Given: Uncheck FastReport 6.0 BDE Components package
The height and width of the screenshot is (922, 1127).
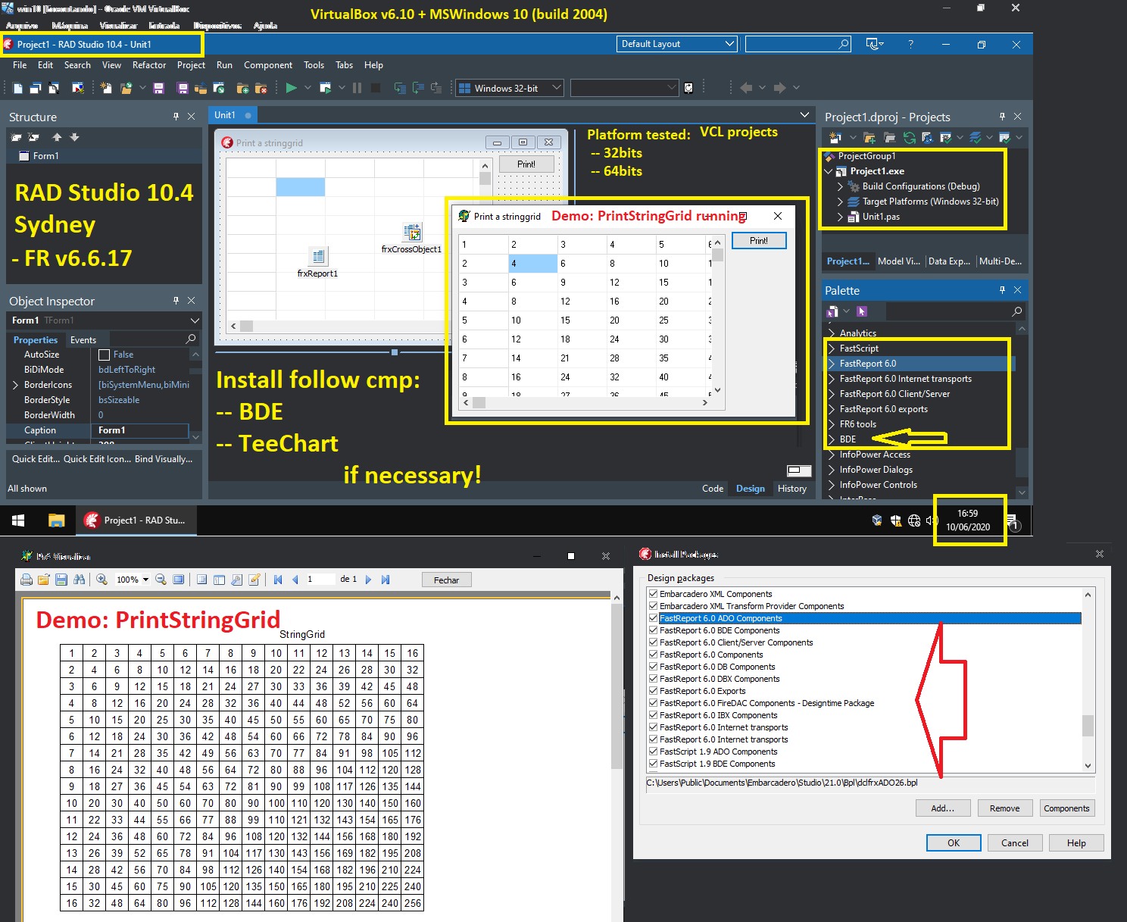Looking at the screenshot, I should pos(653,630).
